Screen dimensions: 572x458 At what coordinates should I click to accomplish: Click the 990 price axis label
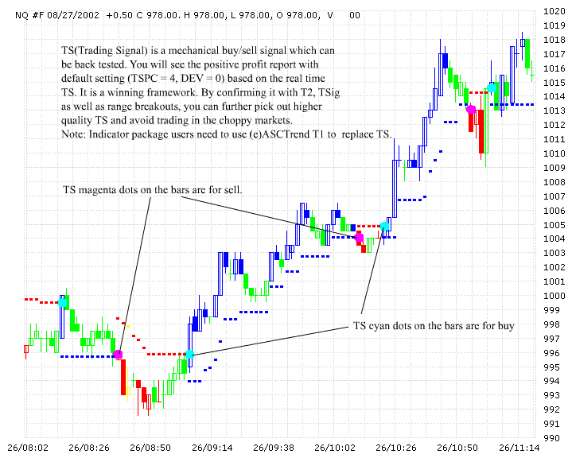tap(552, 438)
